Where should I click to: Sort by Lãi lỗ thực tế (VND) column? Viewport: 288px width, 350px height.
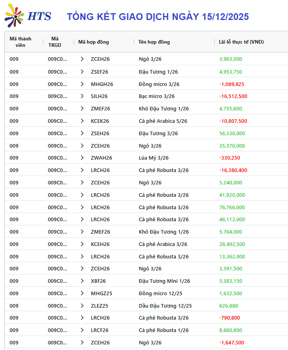click(x=241, y=42)
